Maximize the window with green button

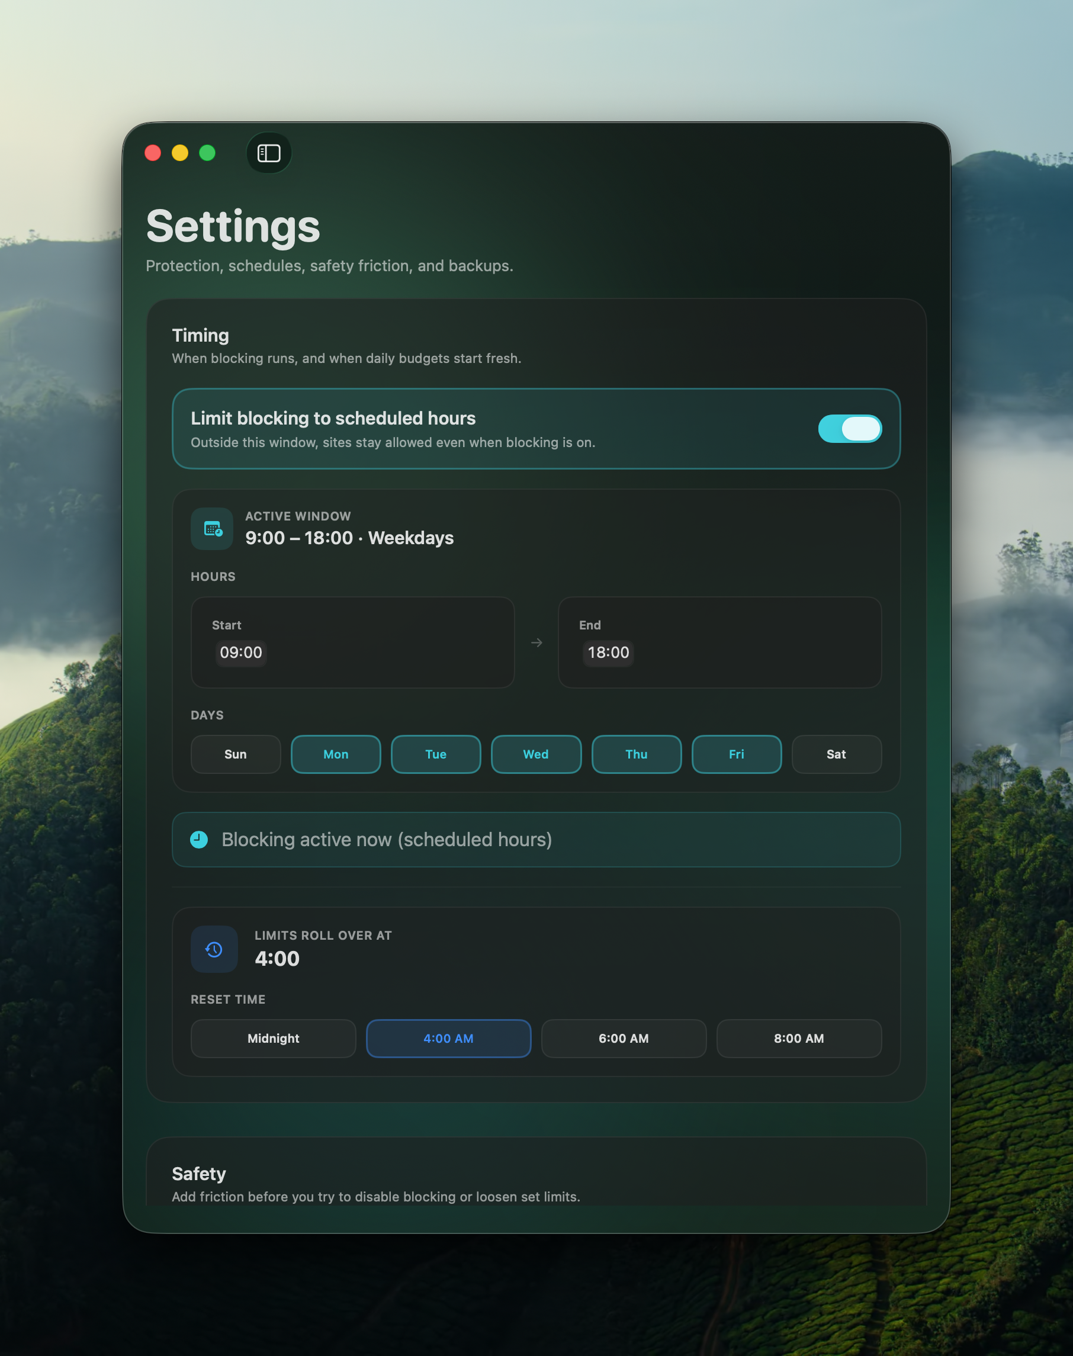(207, 153)
